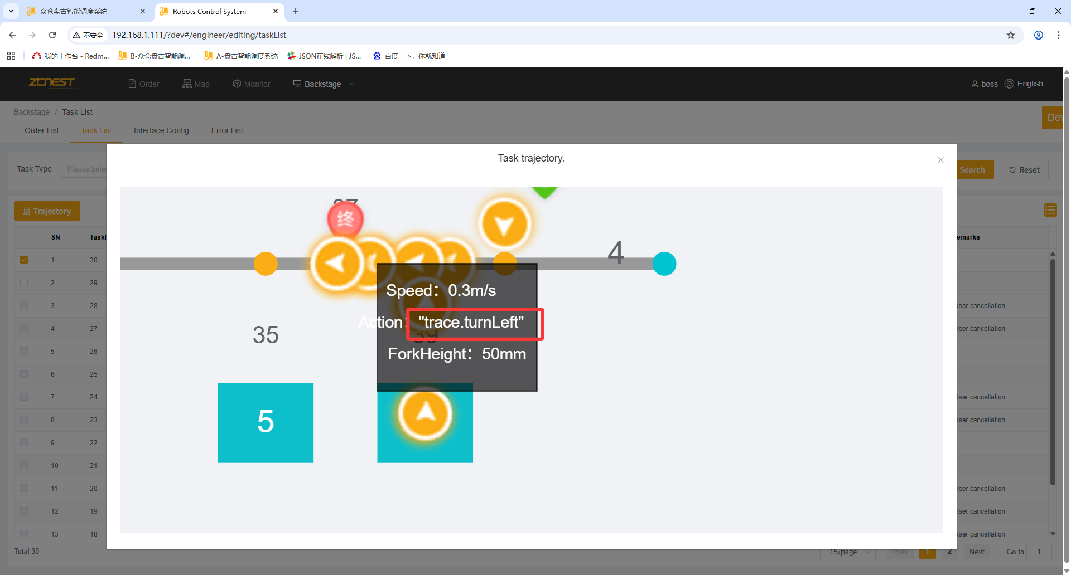Click the leftmost left-arrow trajectory marker

(336, 264)
